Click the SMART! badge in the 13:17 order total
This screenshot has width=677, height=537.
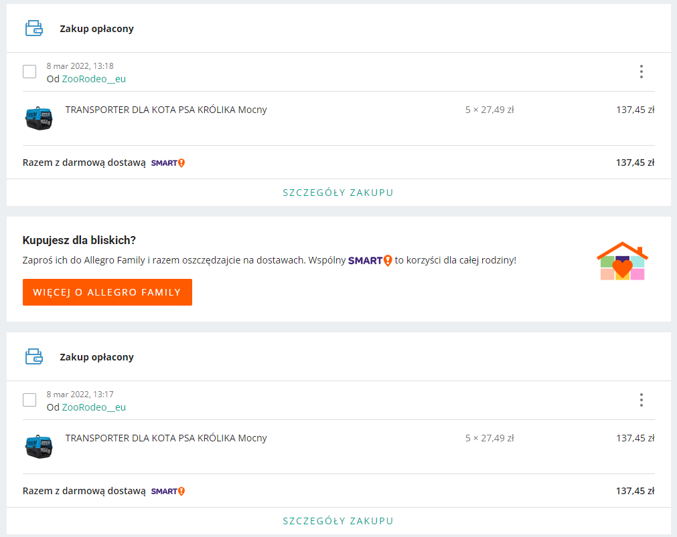[x=168, y=492]
